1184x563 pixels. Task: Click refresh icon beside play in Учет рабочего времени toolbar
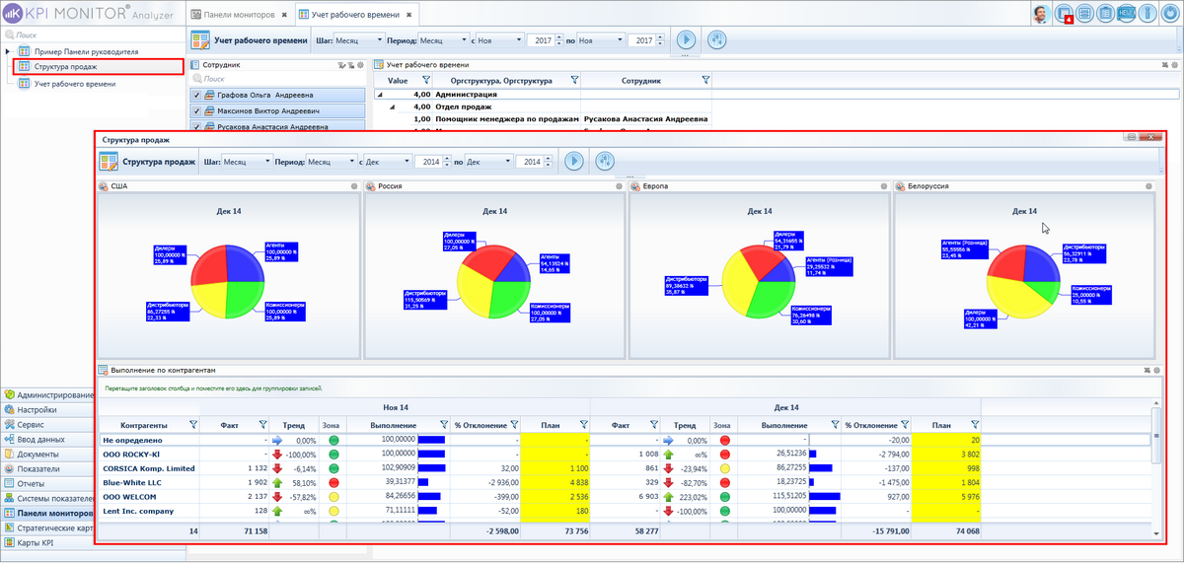coord(717,40)
